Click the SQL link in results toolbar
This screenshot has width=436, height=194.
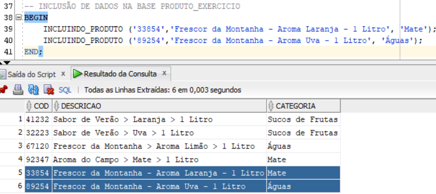click(x=65, y=90)
